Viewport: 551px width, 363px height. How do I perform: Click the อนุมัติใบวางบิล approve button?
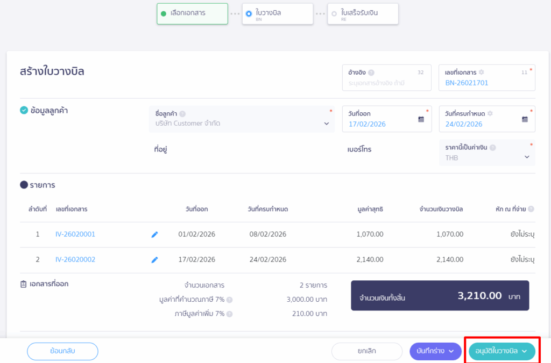[x=501, y=351]
